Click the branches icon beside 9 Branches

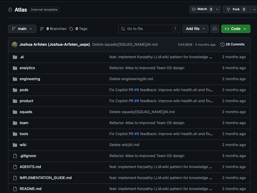pyautogui.click(x=42, y=29)
